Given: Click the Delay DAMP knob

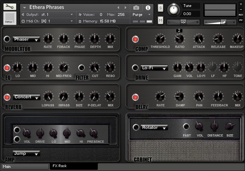Looking at the screenshot, I should click(180, 97).
